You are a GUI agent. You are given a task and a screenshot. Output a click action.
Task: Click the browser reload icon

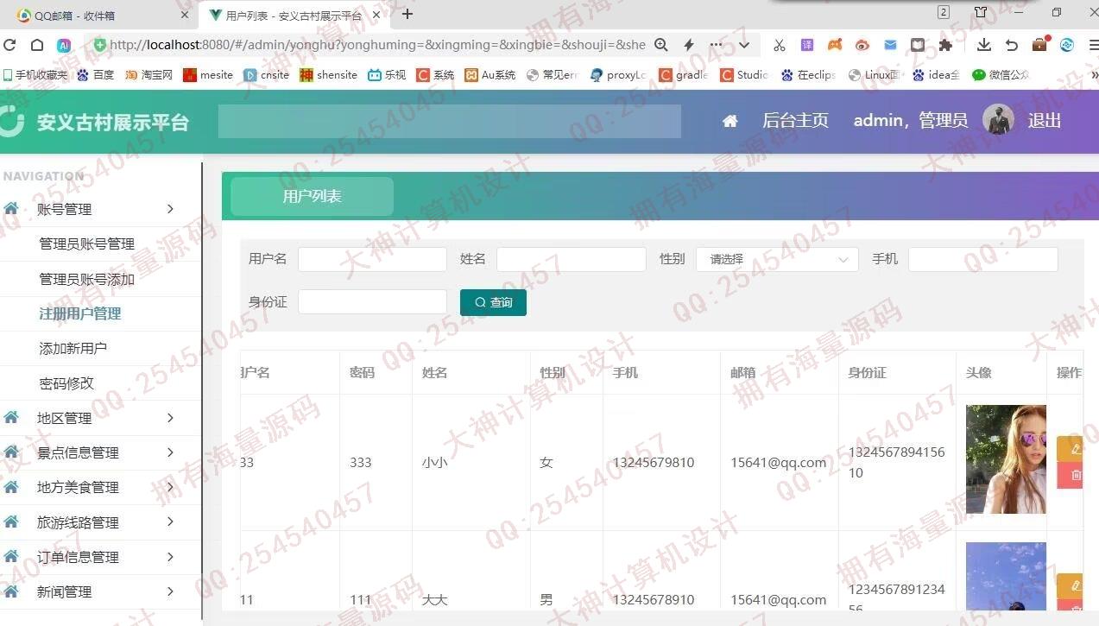(x=9, y=45)
